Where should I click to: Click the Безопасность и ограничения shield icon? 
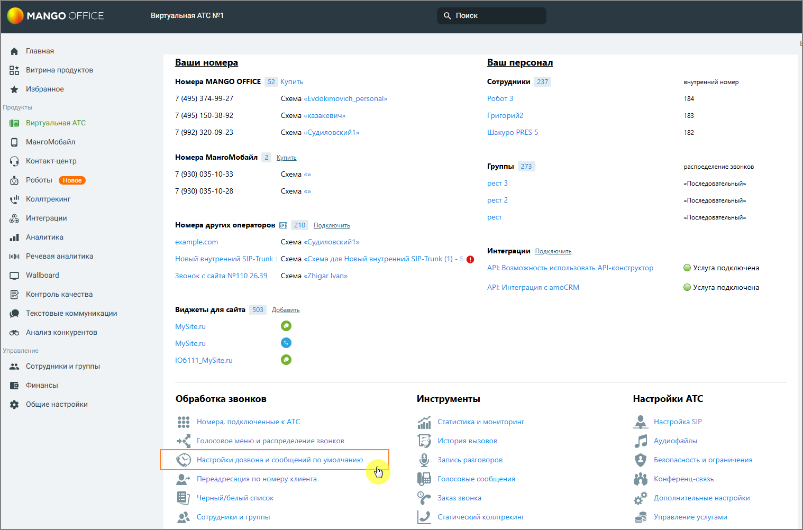pos(641,460)
